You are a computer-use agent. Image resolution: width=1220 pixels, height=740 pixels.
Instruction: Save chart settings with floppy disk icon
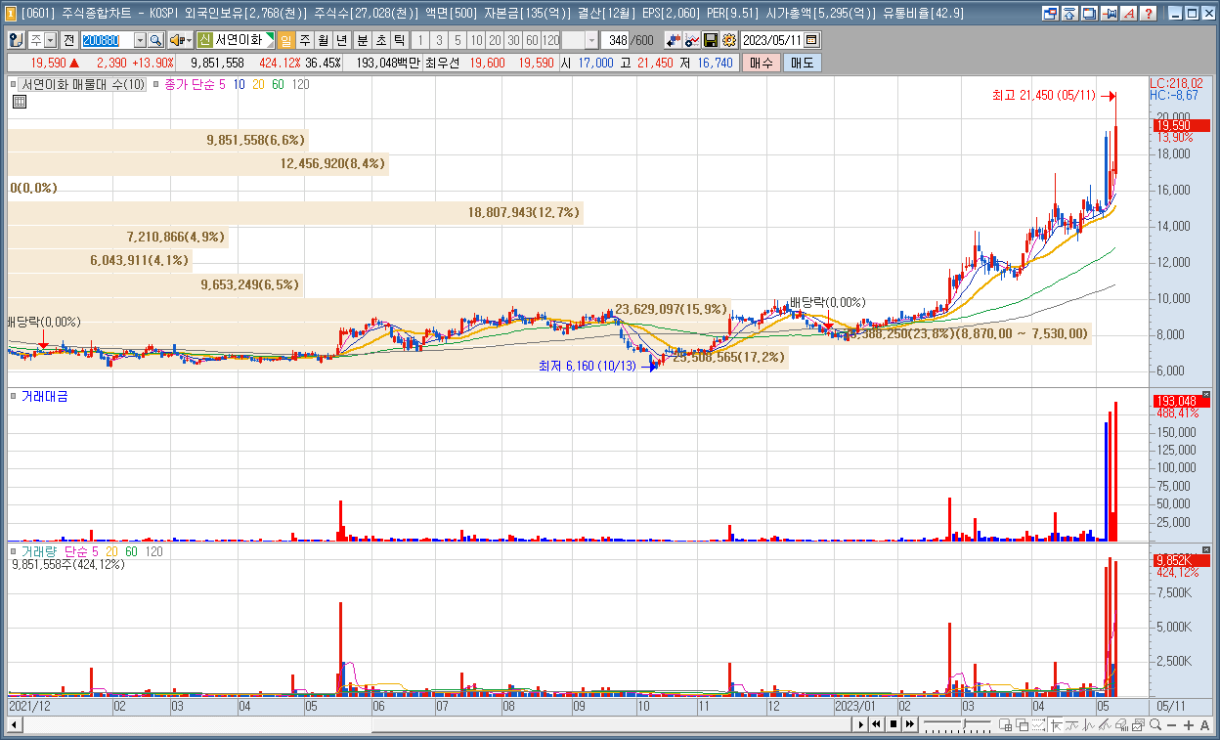(x=711, y=40)
